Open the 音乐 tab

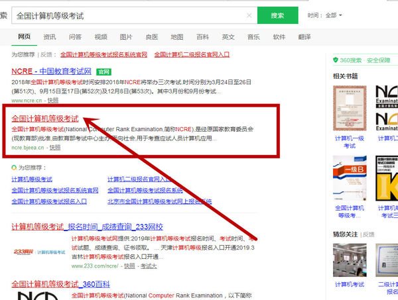point(253,37)
